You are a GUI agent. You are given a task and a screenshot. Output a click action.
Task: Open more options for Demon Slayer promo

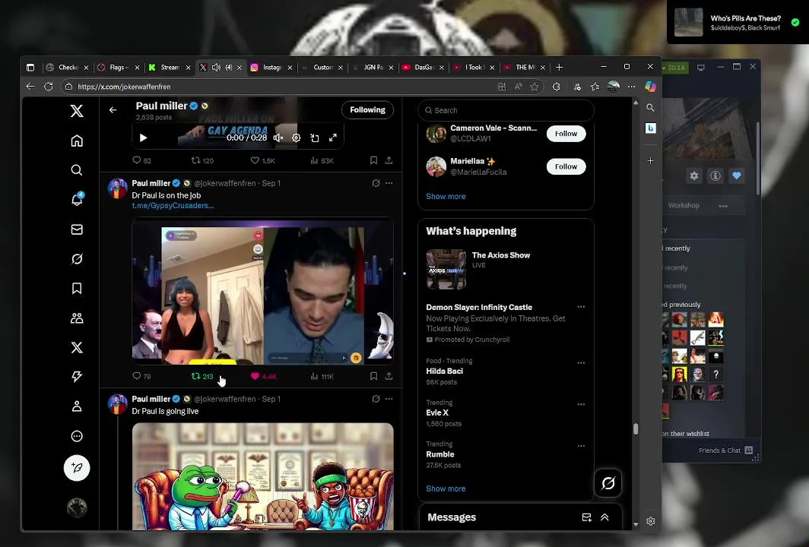point(581,307)
